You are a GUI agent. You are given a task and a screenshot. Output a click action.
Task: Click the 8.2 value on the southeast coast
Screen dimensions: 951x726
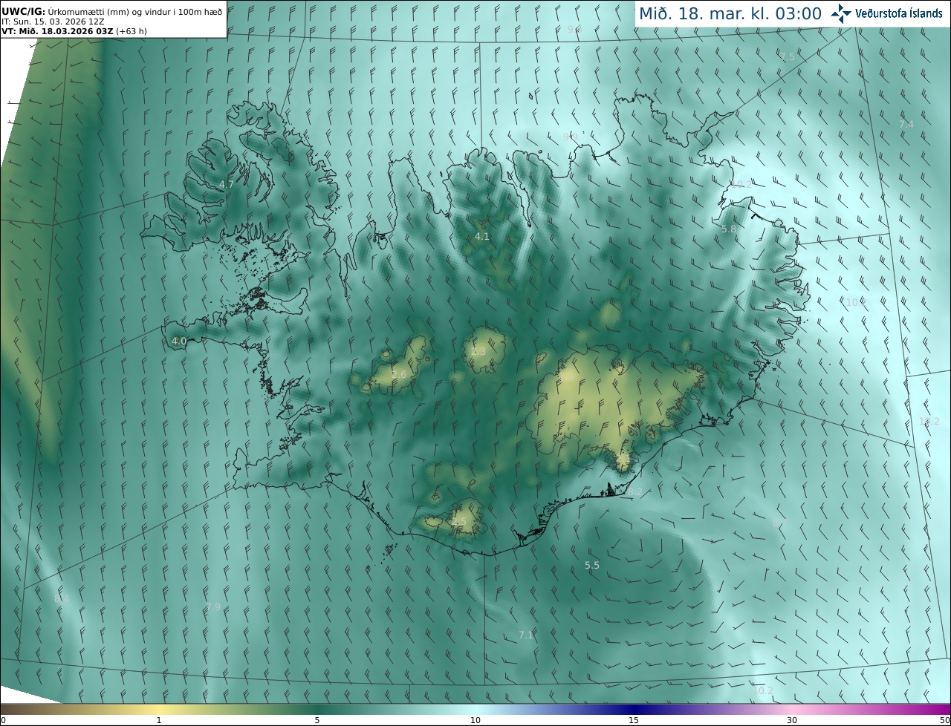(x=634, y=491)
